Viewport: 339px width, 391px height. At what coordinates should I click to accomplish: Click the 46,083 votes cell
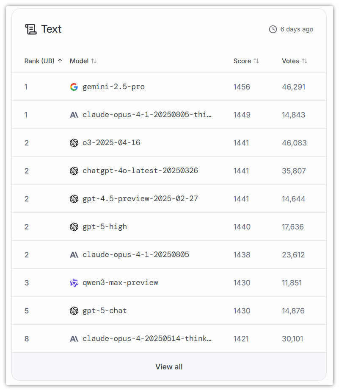click(294, 143)
